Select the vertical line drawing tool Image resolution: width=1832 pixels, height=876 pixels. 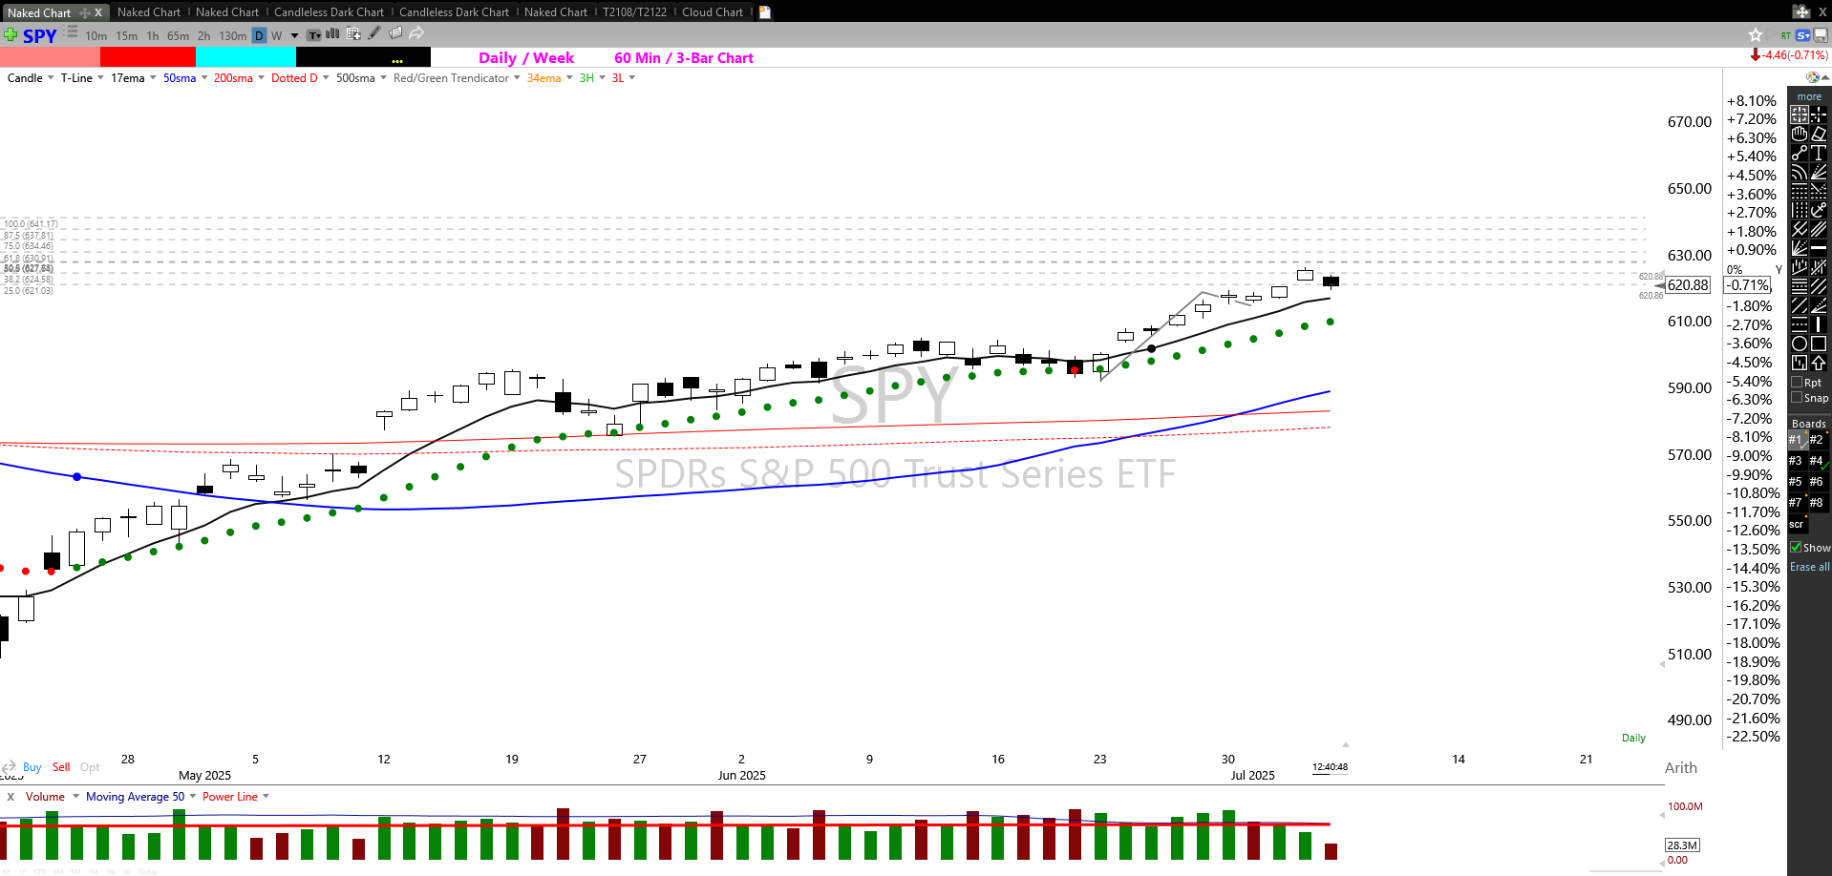pyautogui.click(x=1819, y=324)
